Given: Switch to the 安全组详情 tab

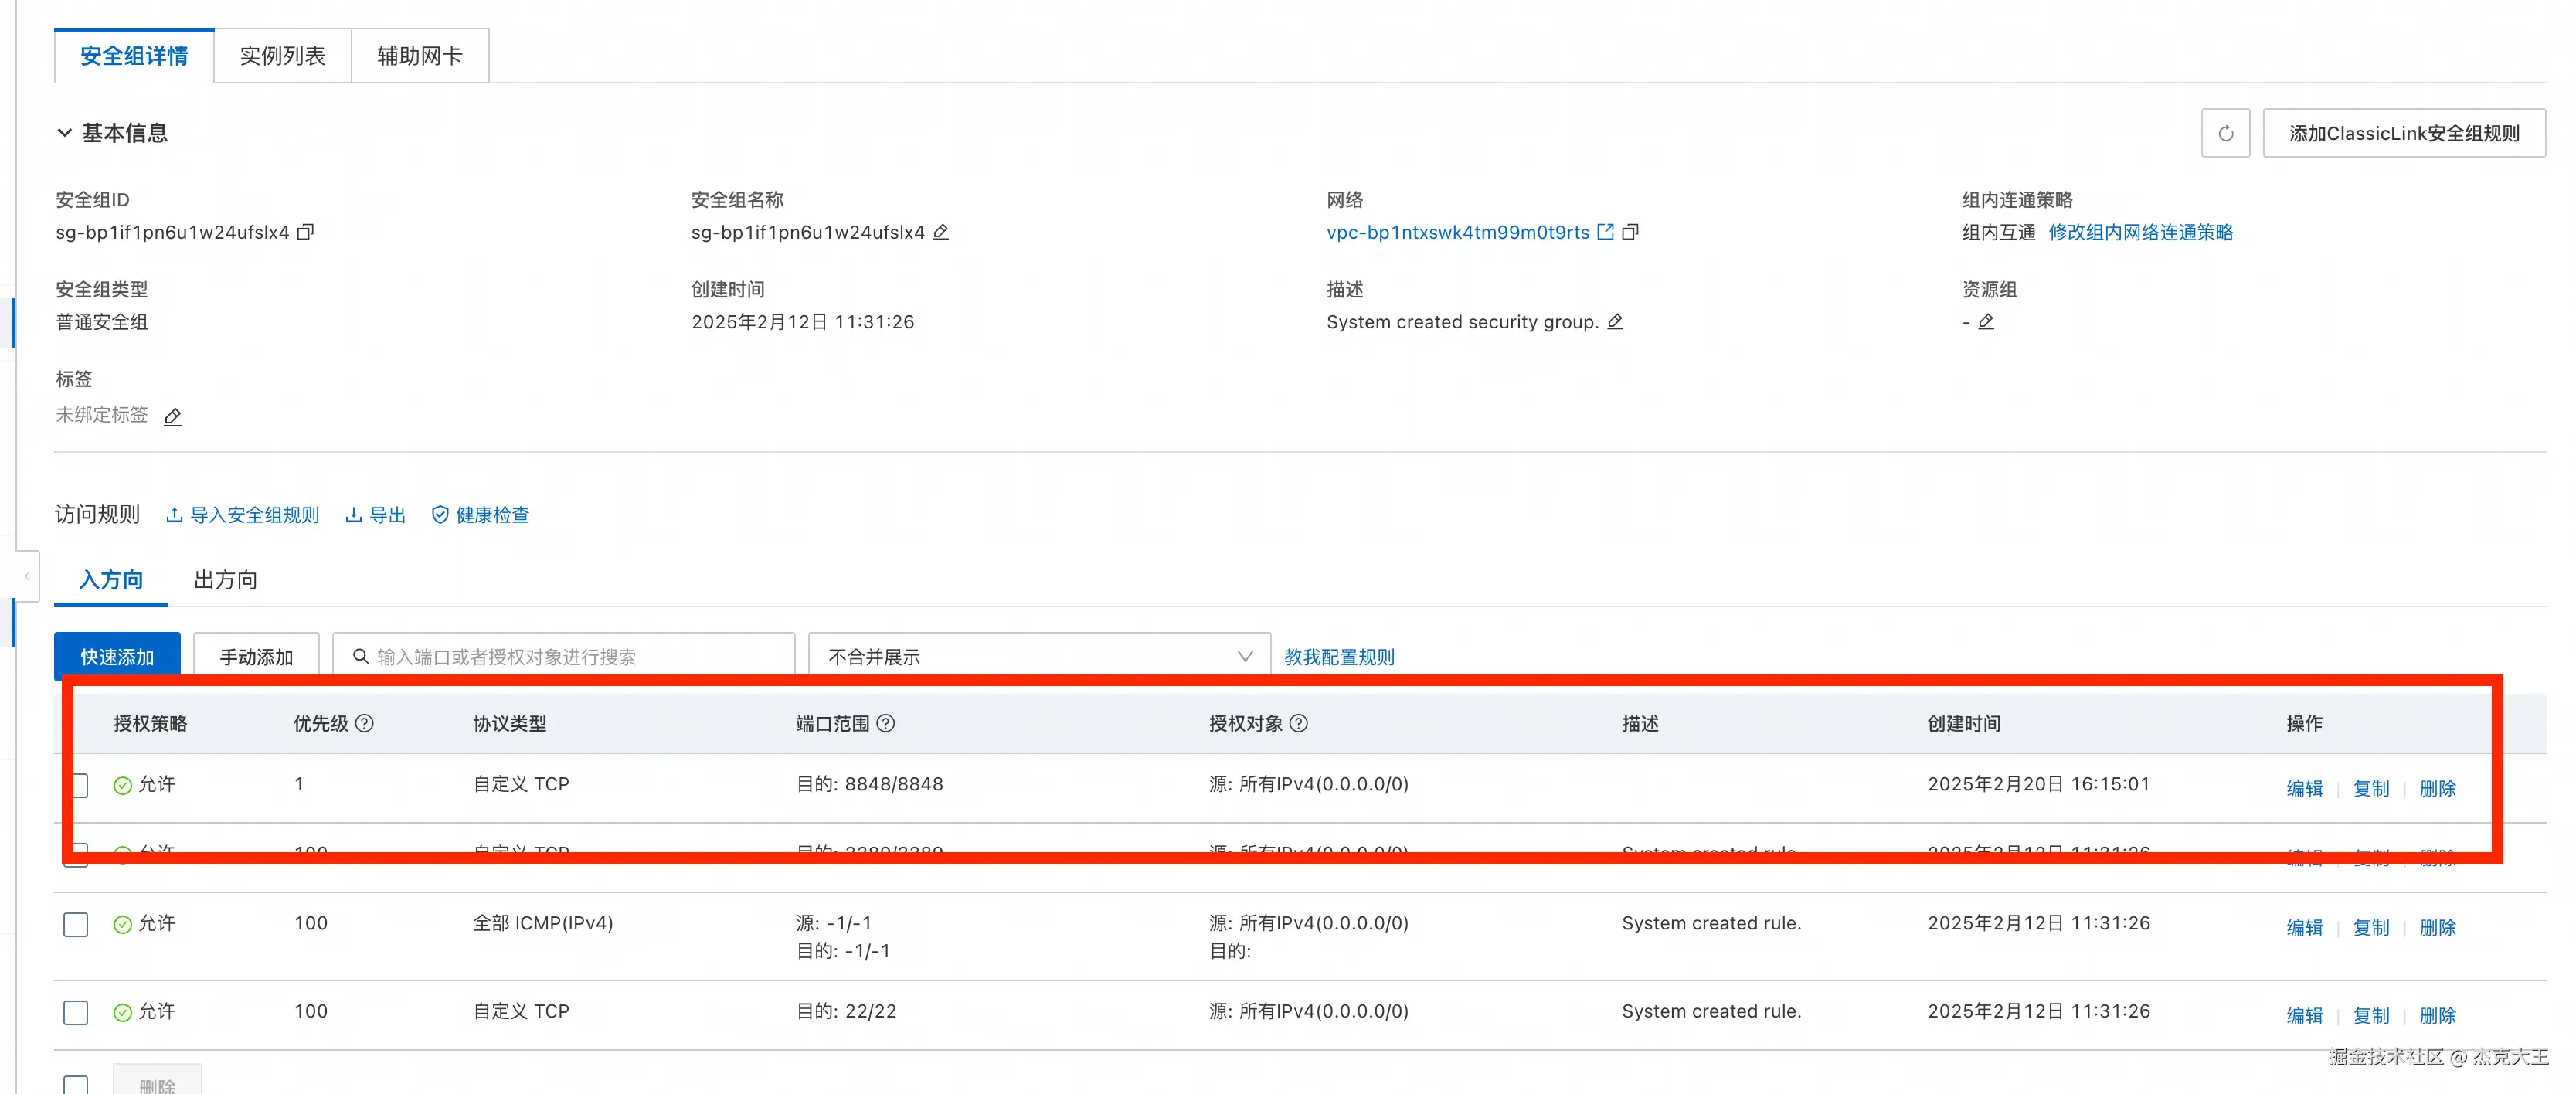Looking at the screenshot, I should pos(134,56).
